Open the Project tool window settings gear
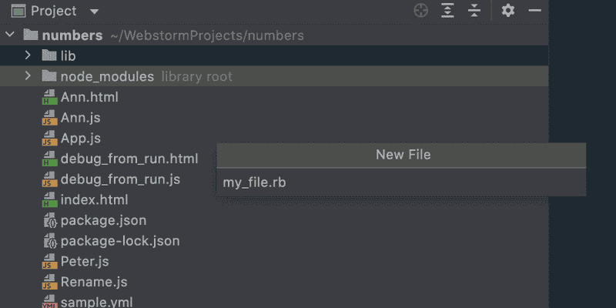Screen dimensions: 616x308 [x=508, y=11]
